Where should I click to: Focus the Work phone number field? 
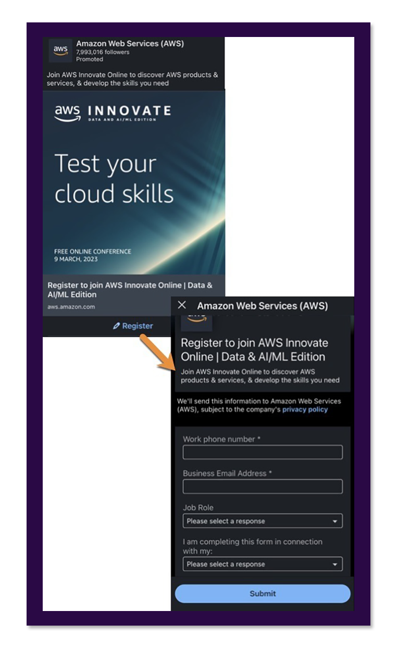tap(263, 452)
